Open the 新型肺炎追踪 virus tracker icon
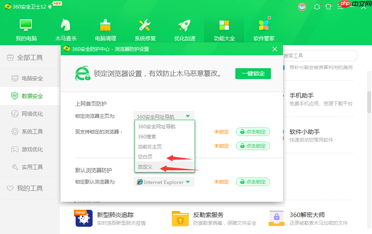Image resolution: width=372 pixels, height=234 pixels. (x=83, y=218)
